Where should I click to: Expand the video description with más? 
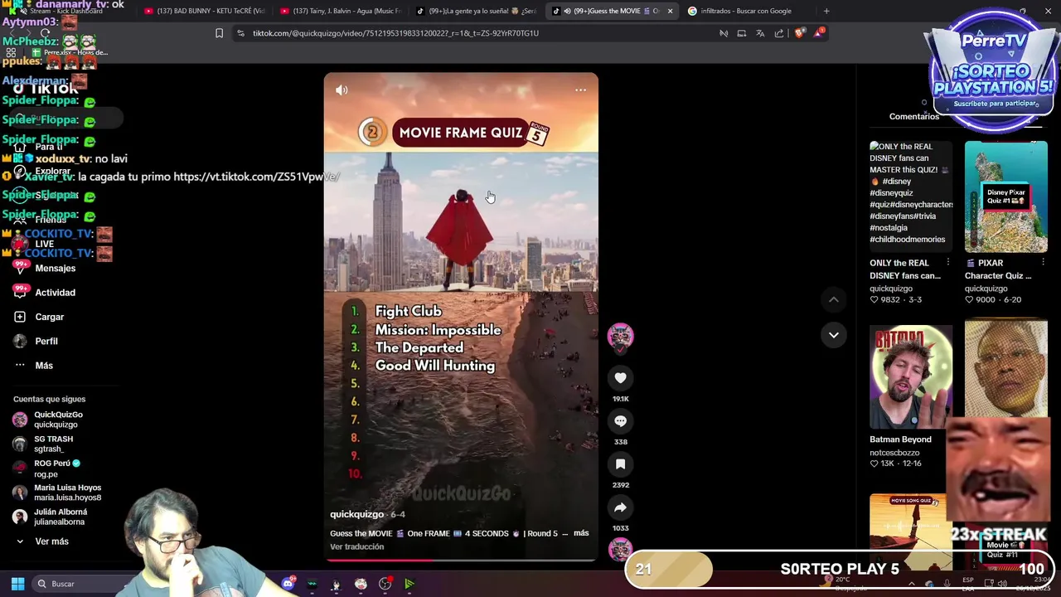[581, 533]
